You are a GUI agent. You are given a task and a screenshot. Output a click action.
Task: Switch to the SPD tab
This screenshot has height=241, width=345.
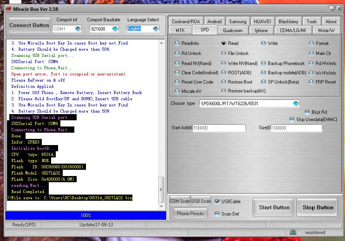click(x=205, y=30)
